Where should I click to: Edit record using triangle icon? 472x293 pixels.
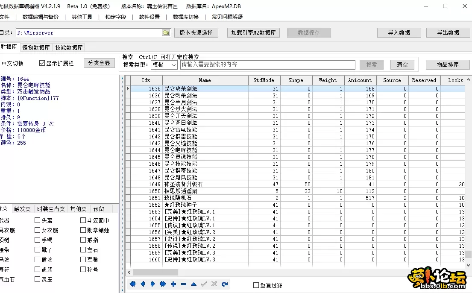tap(193, 284)
